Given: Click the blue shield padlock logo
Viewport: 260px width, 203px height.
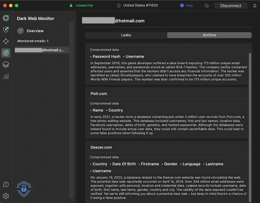Looking at the screenshot, I should tap(24, 189).
